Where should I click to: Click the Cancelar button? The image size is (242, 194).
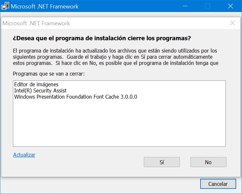coord(218,184)
